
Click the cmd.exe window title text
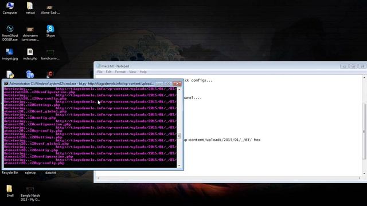coord(81,84)
